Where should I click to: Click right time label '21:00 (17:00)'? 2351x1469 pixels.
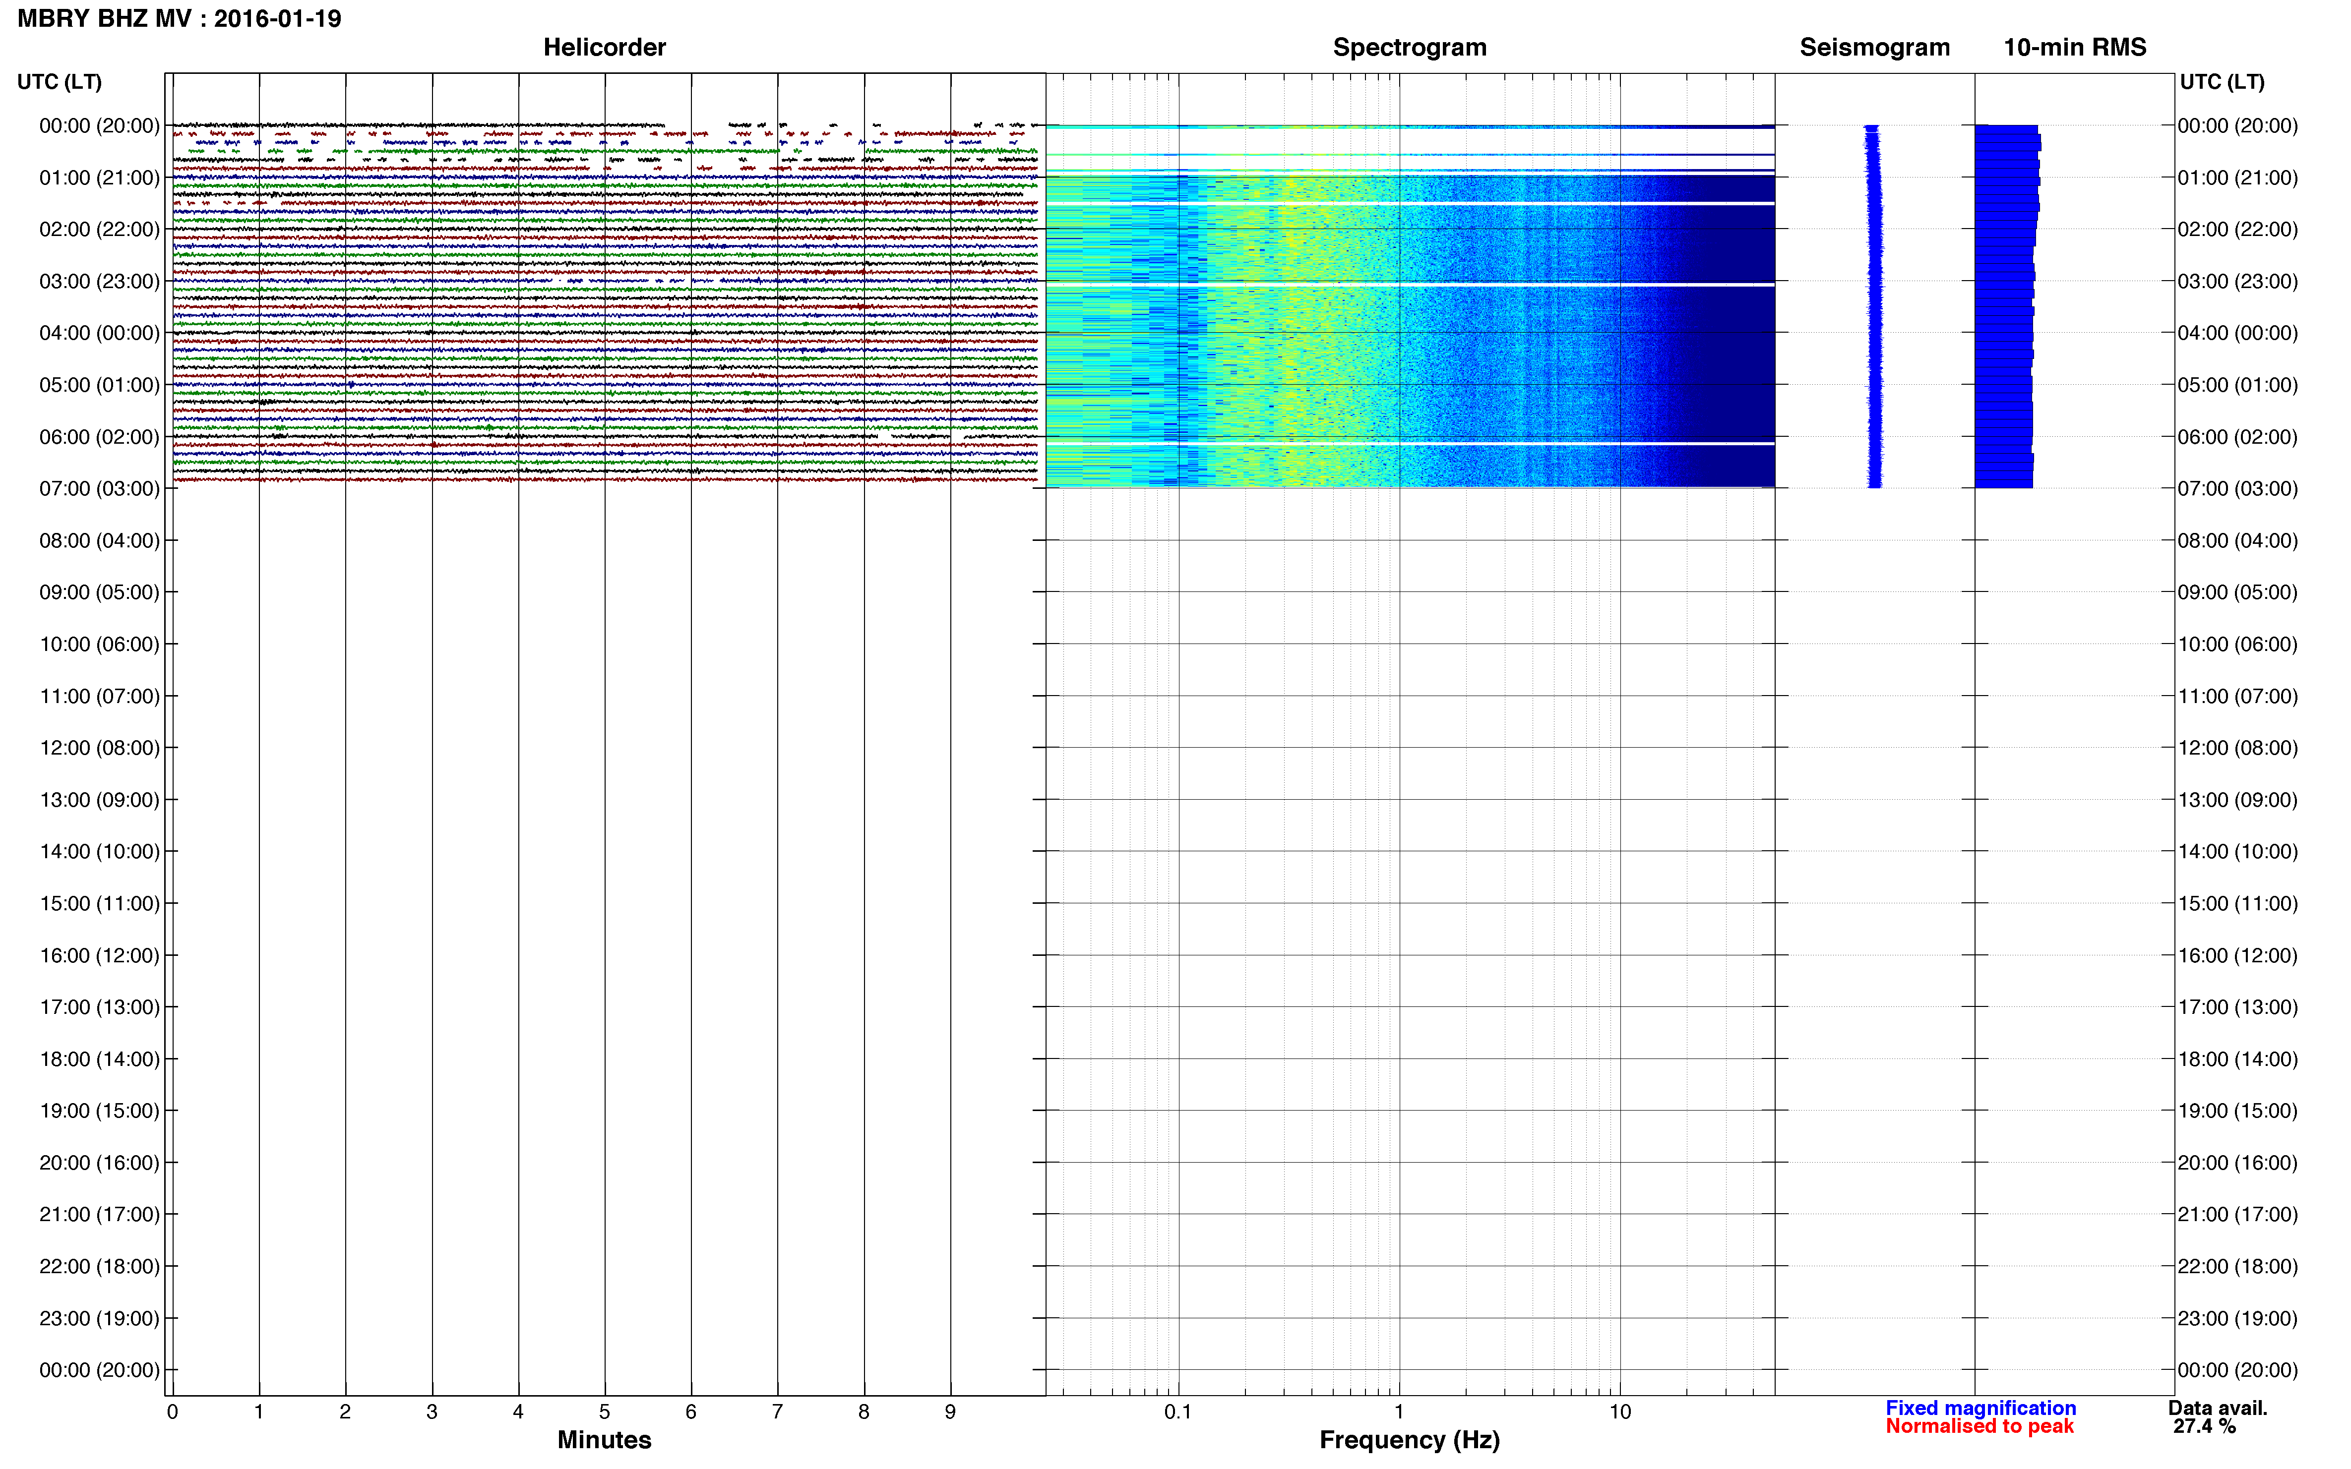tap(2237, 1215)
